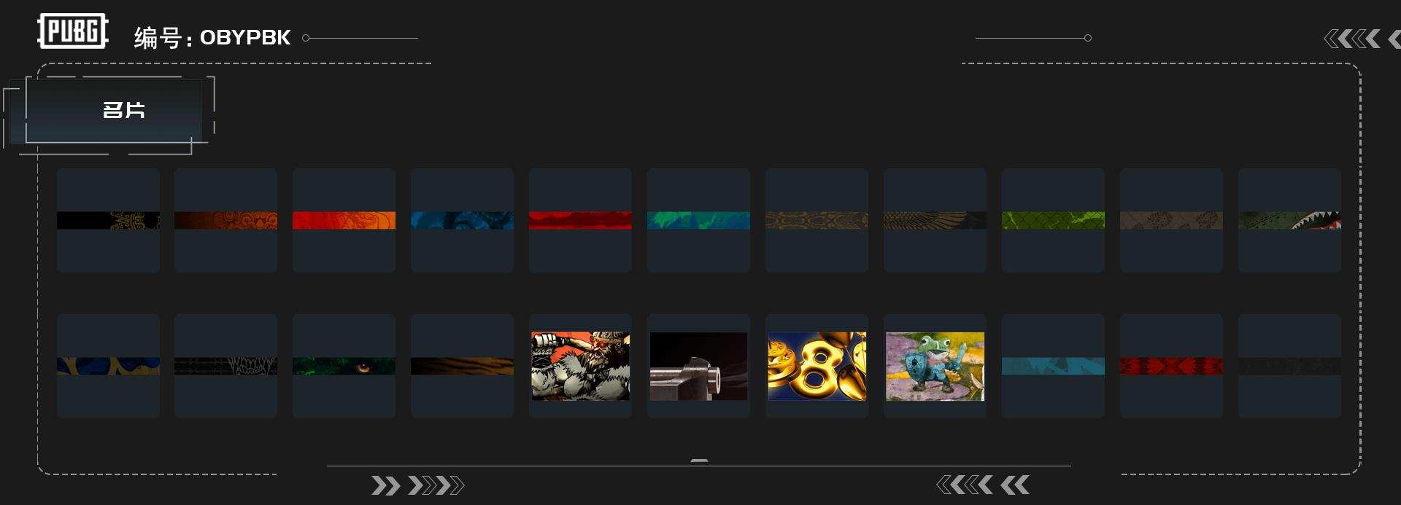Viewport: 1401px width, 505px height.
Task: Pick the green-teal name card
Action: coord(699,220)
